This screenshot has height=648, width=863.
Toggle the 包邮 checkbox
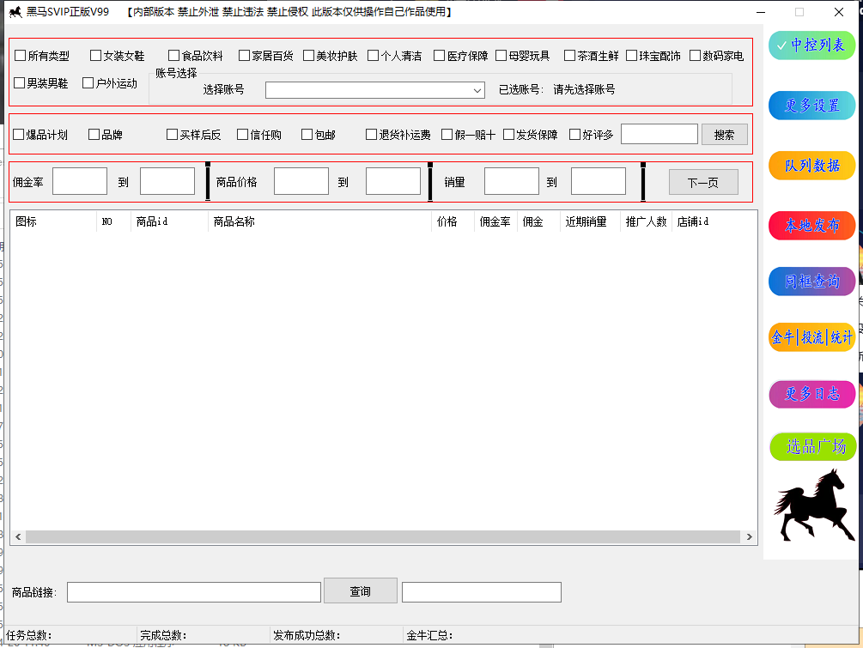tap(308, 135)
